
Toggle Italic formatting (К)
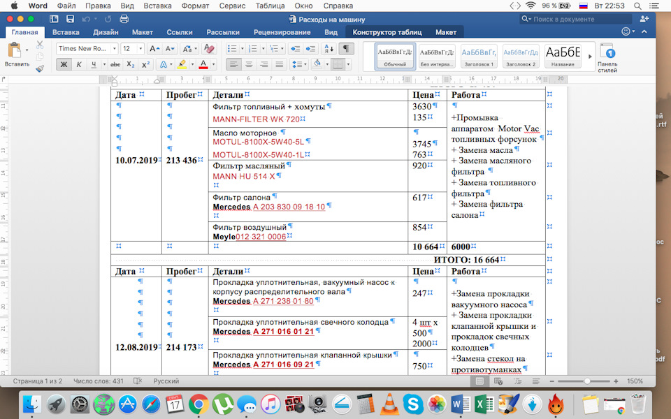(x=80, y=65)
